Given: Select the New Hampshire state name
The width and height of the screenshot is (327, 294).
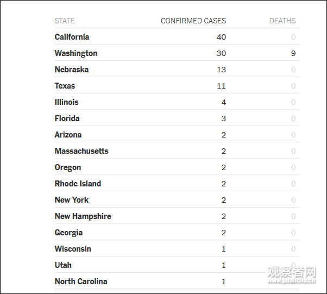Looking at the screenshot, I should 83,216.
